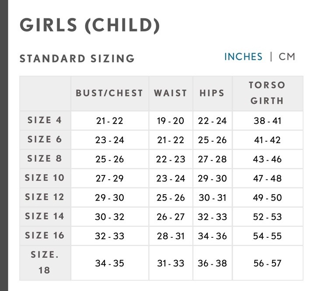Viewport: 311px width, 291px height.
Task: Click the GIRLS (CHILD) heading
Action: point(90,25)
